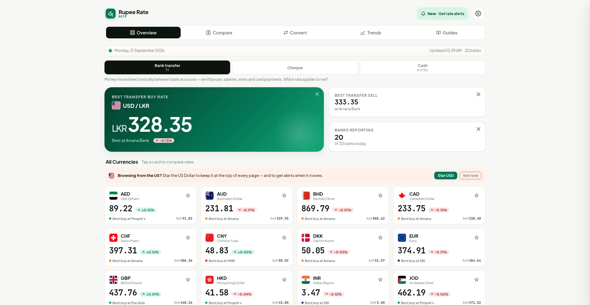Image resolution: width=590 pixels, height=305 pixels.
Task: Select the Bank transfer rate type
Action: pyautogui.click(x=167, y=68)
